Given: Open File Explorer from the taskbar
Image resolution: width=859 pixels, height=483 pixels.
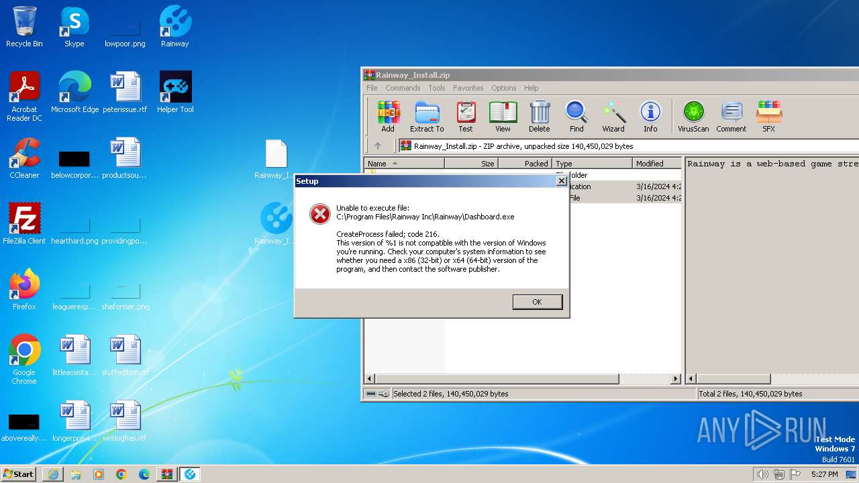Looking at the screenshot, I should (76, 474).
